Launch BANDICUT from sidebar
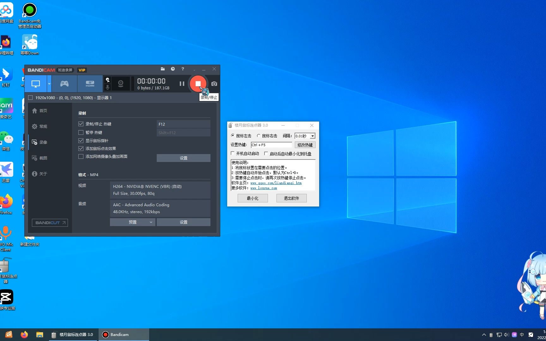The height and width of the screenshot is (341, 546). [50, 223]
